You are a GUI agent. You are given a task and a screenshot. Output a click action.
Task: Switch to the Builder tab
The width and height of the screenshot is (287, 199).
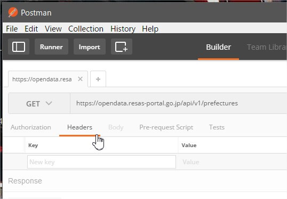coord(218,47)
